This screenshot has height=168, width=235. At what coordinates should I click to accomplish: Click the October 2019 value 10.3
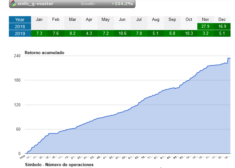click(x=189, y=33)
